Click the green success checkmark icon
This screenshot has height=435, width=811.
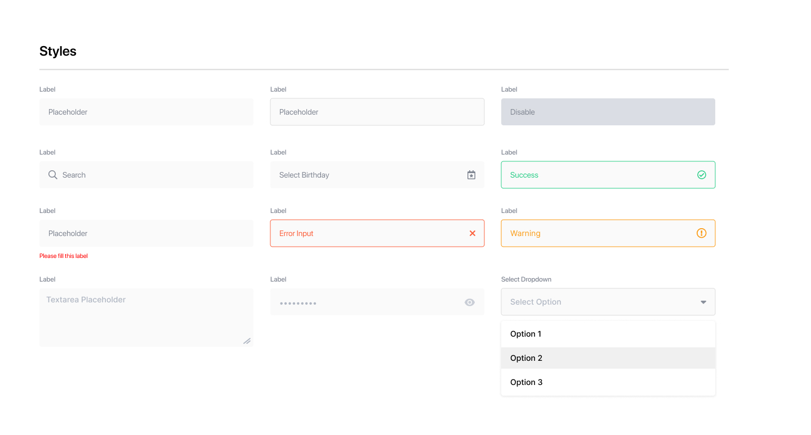click(702, 175)
